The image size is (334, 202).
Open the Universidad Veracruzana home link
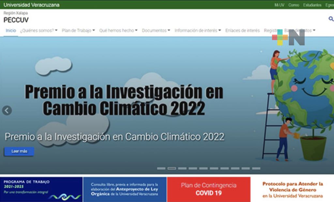click(x=32, y=5)
